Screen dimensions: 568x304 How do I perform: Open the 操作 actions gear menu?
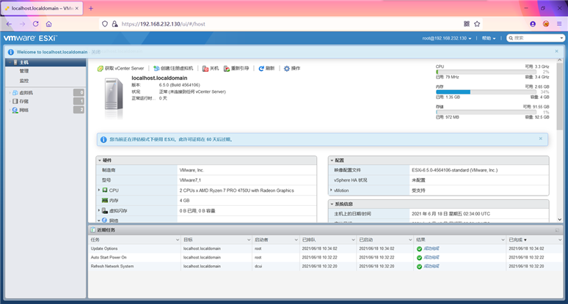coord(292,68)
